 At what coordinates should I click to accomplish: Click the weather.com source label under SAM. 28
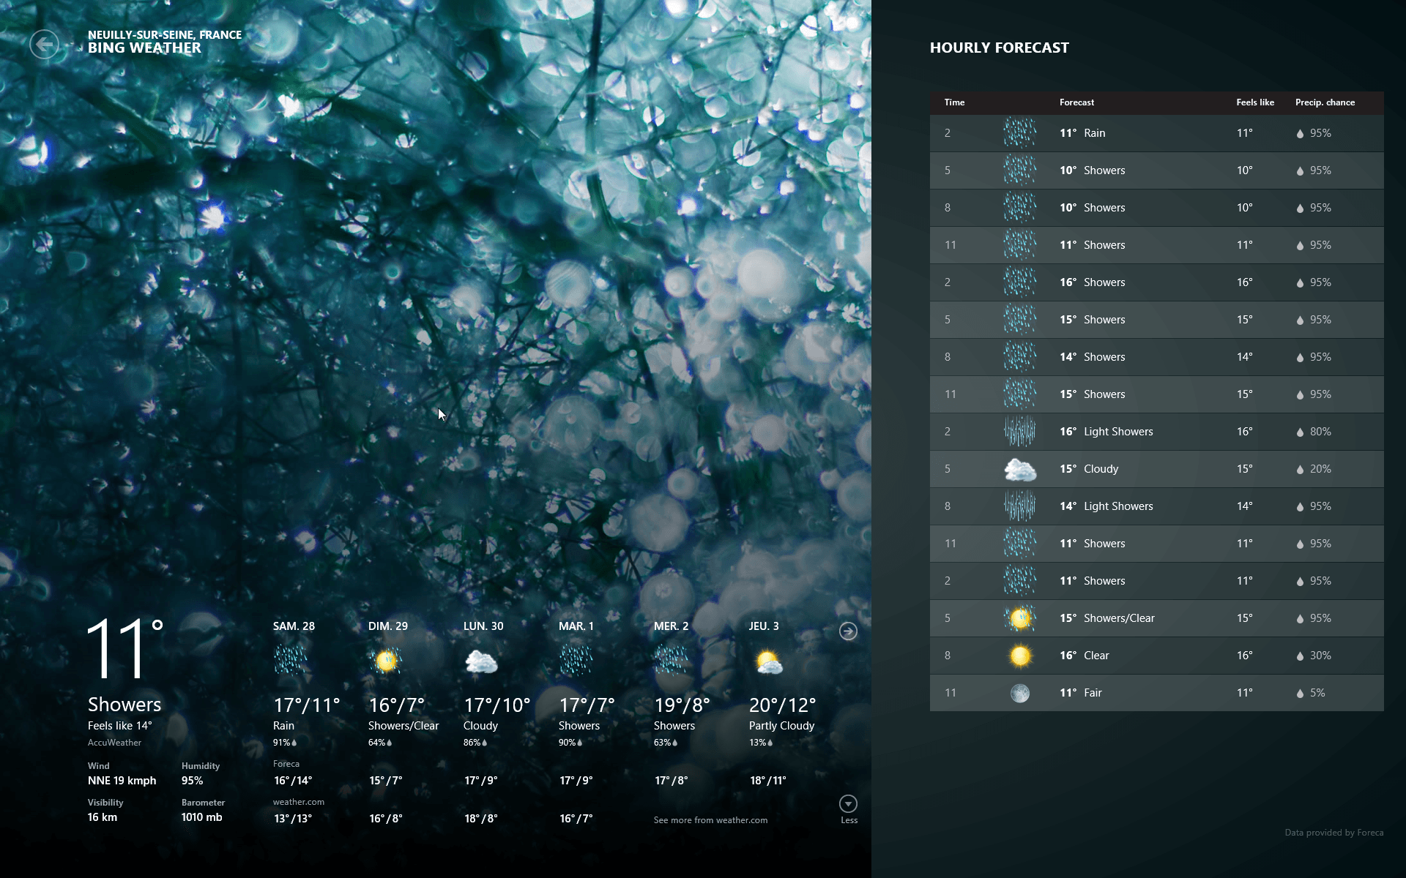[299, 802]
